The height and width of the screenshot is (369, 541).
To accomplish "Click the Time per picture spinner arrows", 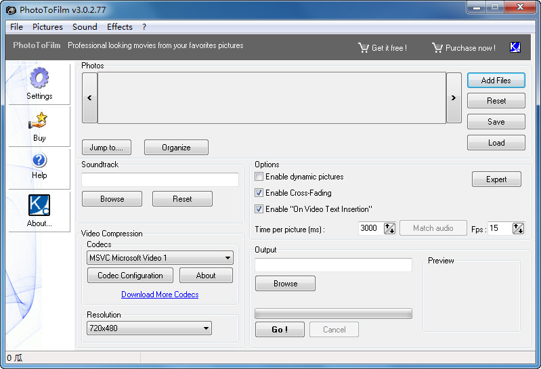I will pyautogui.click(x=389, y=228).
